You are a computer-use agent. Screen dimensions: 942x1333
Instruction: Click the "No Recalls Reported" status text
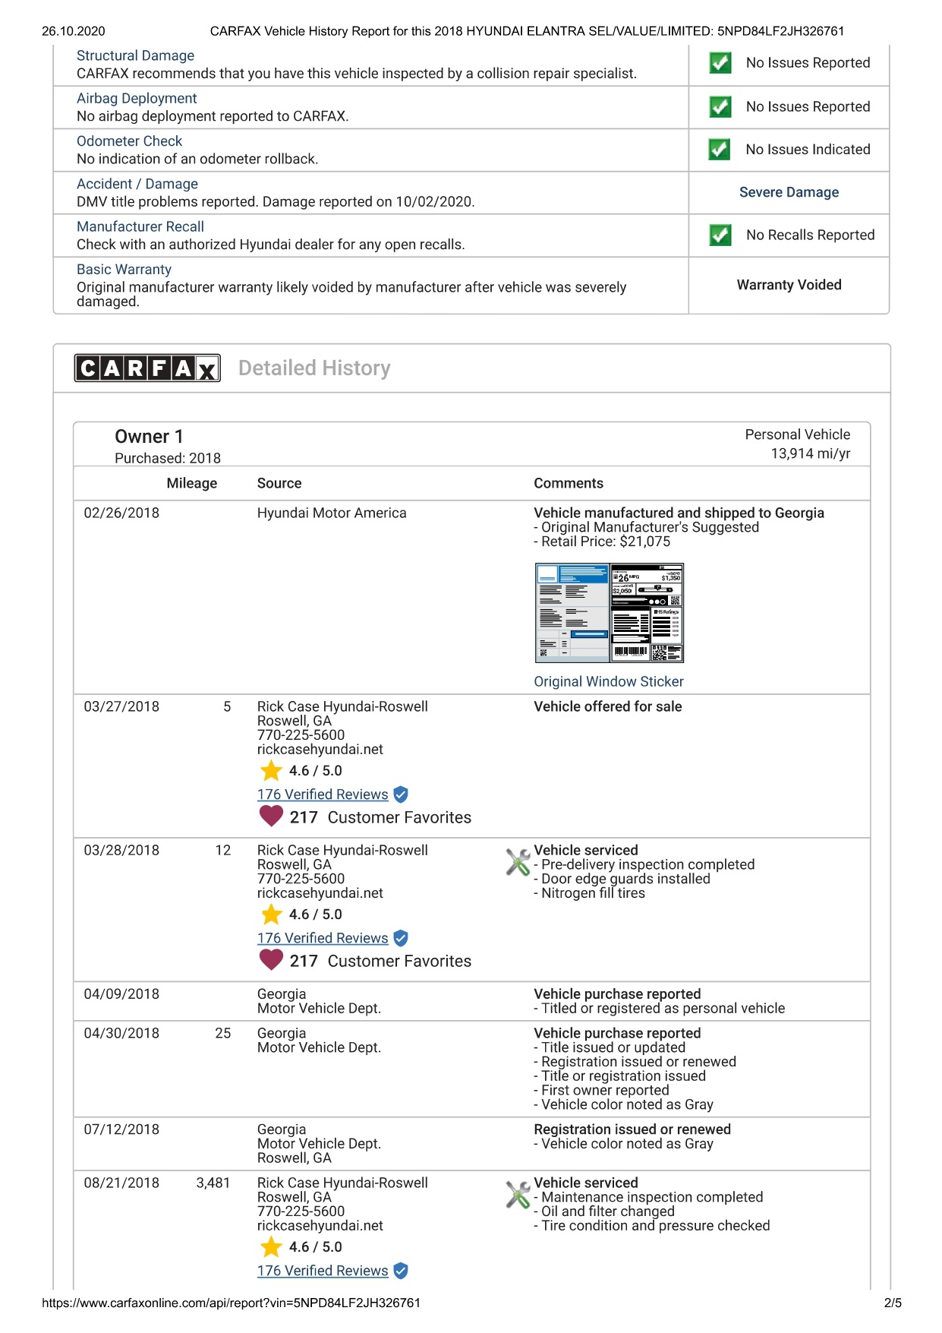click(x=810, y=235)
